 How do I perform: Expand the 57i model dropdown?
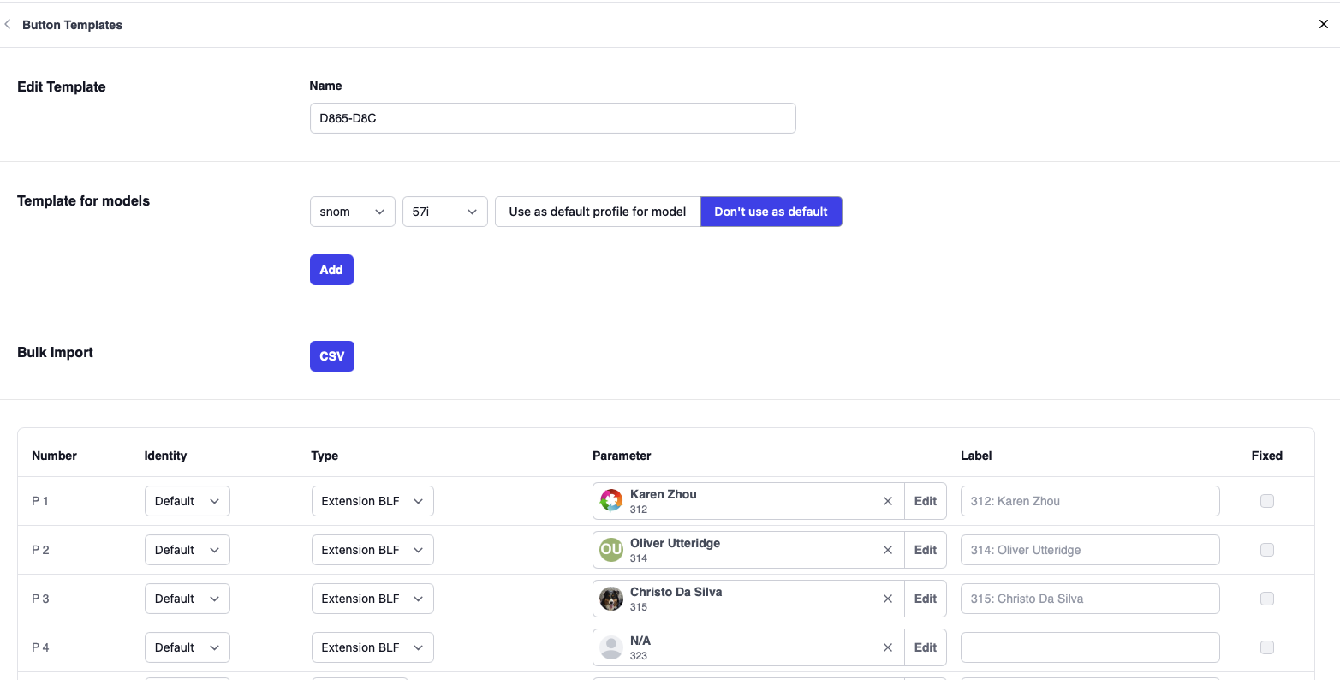point(444,212)
